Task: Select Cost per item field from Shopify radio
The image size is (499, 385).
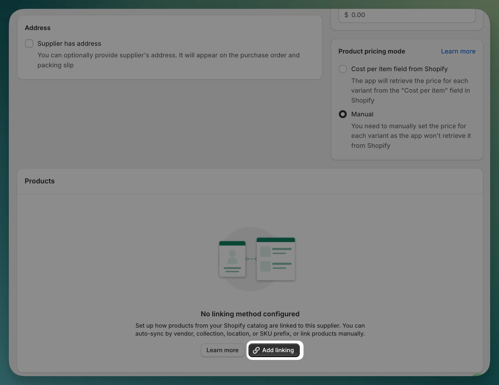Action: (x=343, y=69)
